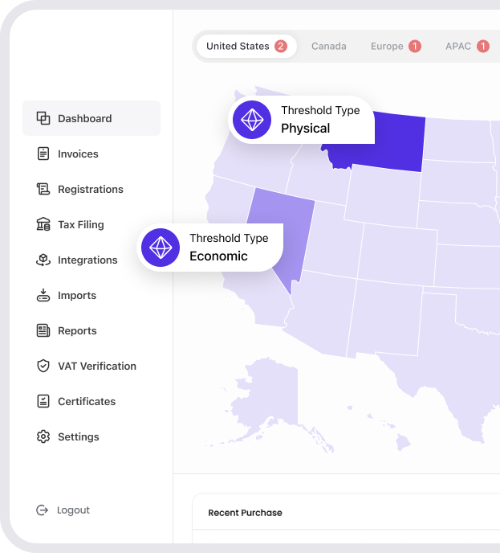The image size is (500, 553).
Task: Go to Registrations
Action: (x=91, y=189)
